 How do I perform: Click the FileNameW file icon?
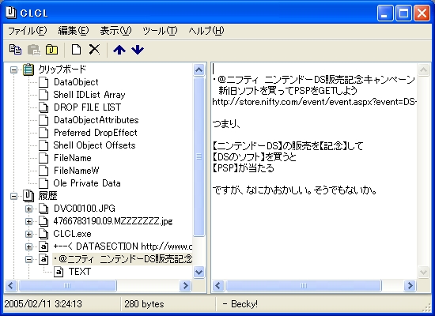tap(43, 171)
